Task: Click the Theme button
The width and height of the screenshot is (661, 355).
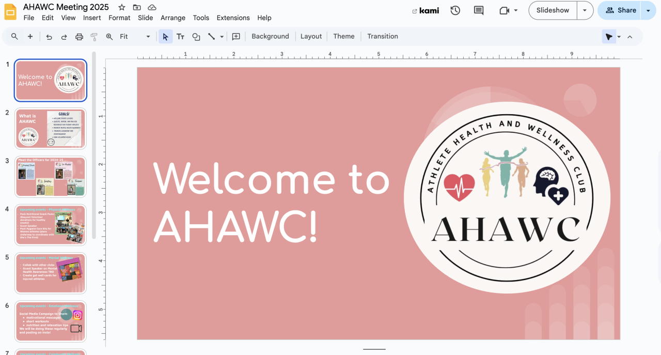Action: (x=344, y=36)
